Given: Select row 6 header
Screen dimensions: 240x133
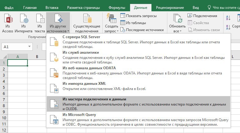Looking at the screenshot, I should [x=4, y=93].
